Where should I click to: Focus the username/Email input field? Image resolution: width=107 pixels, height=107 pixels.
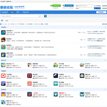coord(86,6)
